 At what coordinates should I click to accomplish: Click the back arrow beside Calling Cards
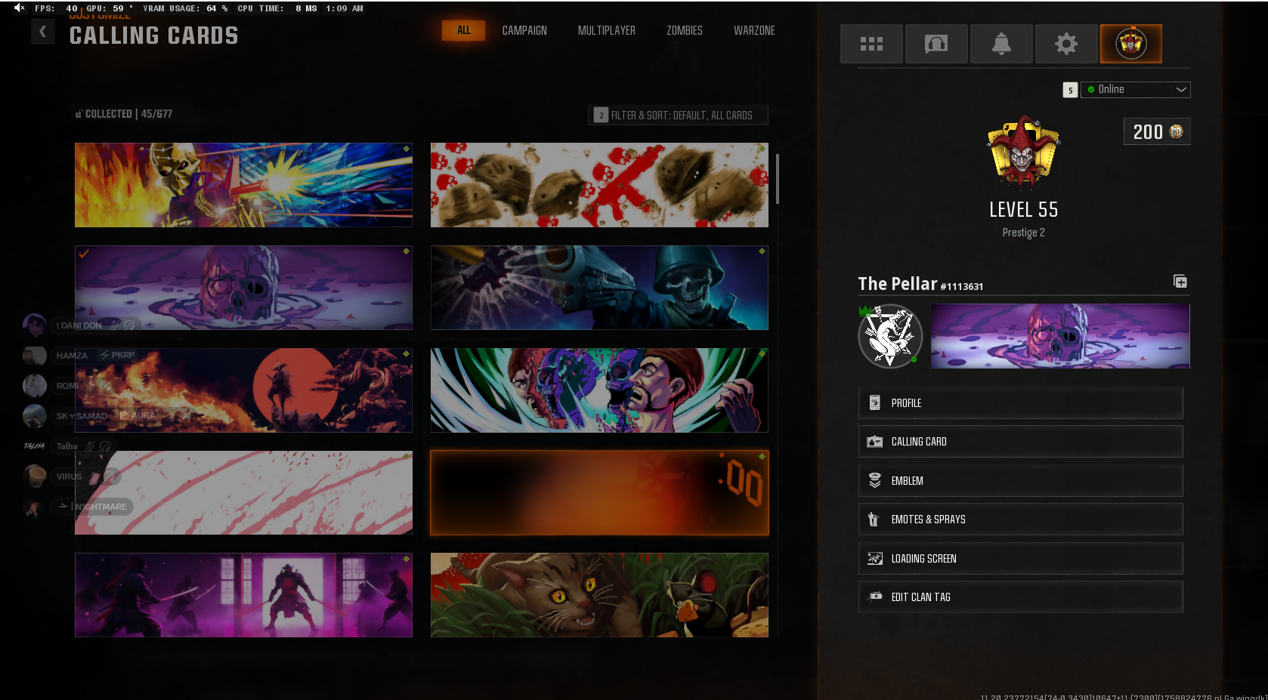[43, 32]
